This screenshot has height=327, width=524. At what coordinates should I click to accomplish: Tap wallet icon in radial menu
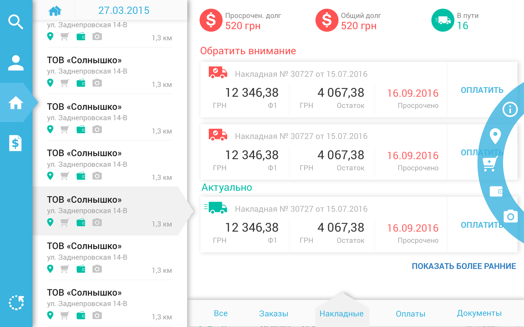point(496,191)
